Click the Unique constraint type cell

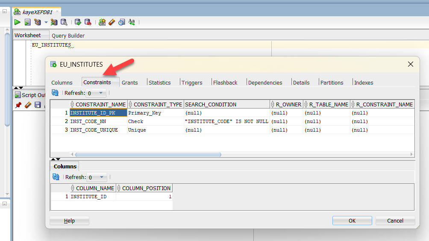(156, 130)
